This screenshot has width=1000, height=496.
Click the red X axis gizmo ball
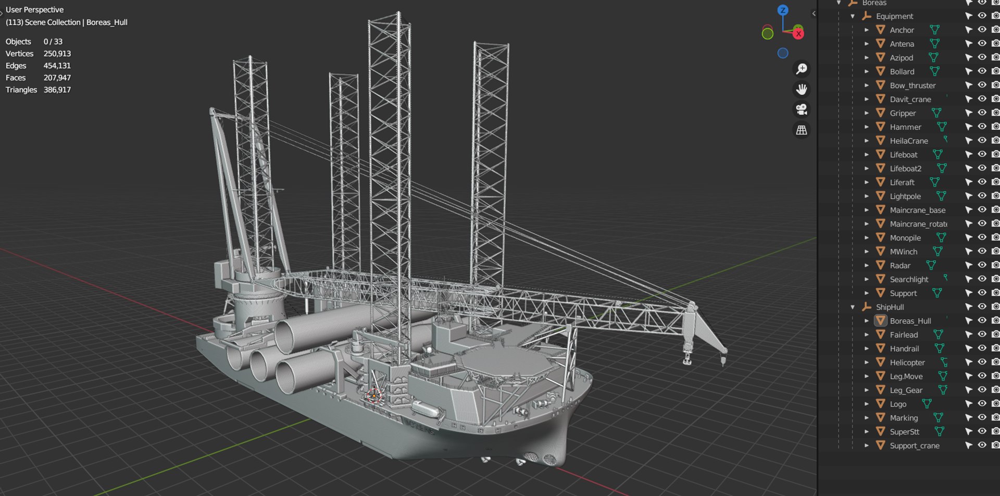click(798, 34)
